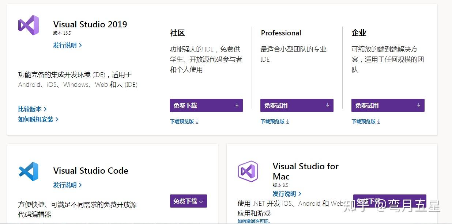
Task: Click the Visual Studio for Mac title
Action: [x=306, y=171]
